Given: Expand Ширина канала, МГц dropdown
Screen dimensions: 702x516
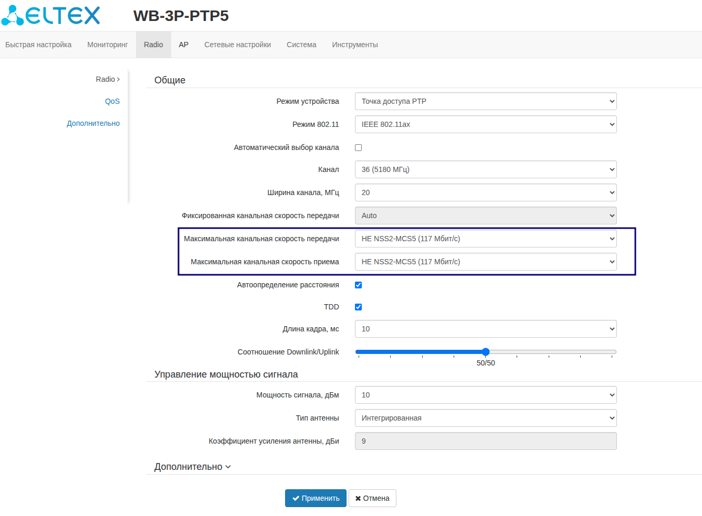Looking at the screenshot, I should click(486, 192).
